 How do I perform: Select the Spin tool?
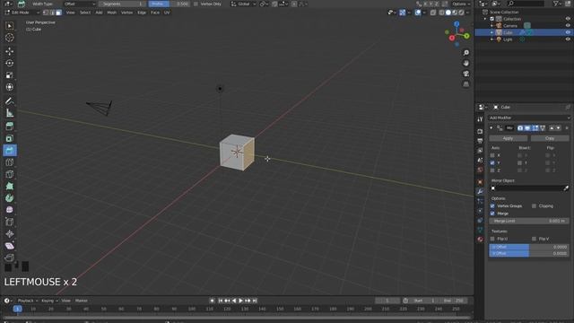tap(10, 198)
